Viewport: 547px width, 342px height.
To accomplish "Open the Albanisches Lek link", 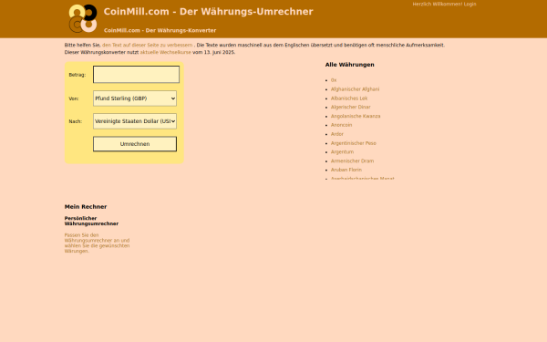I will click(349, 98).
